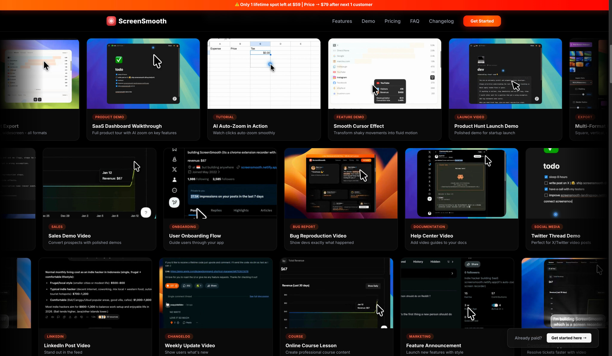Click the orange Get Started button
612x356 pixels.
tap(482, 21)
